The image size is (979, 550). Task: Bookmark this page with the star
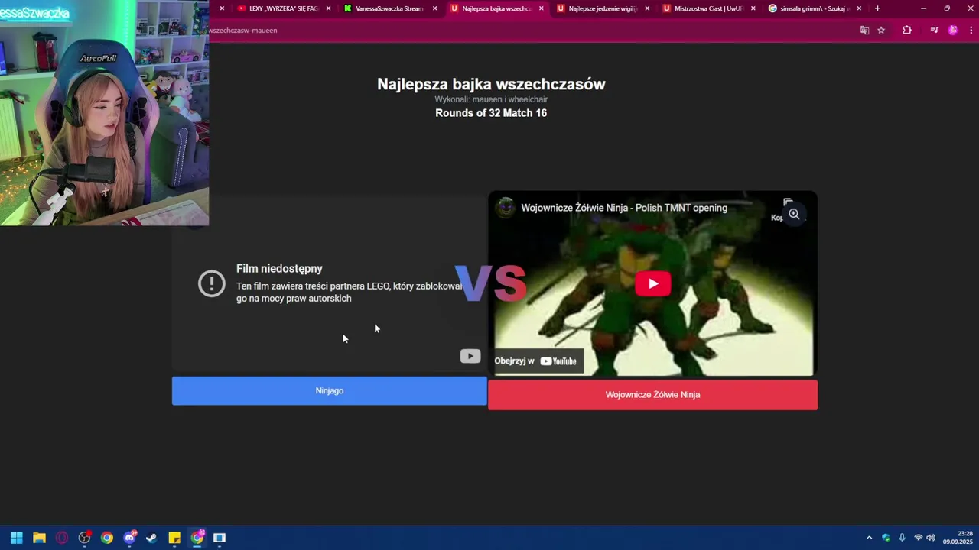(x=881, y=31)
